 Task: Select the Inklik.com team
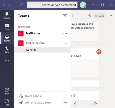pyautogui.click(x=42, y=33)
